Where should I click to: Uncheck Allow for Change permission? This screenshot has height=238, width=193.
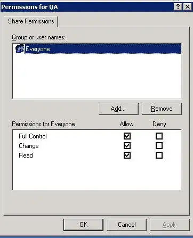coord(127,146)
